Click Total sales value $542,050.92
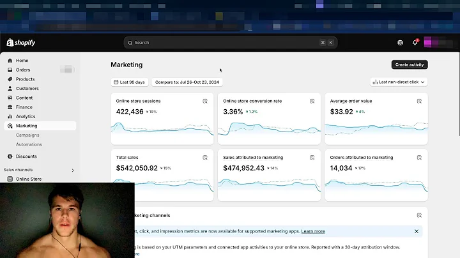Screen dimensions: 460x258 pos(137,168)
